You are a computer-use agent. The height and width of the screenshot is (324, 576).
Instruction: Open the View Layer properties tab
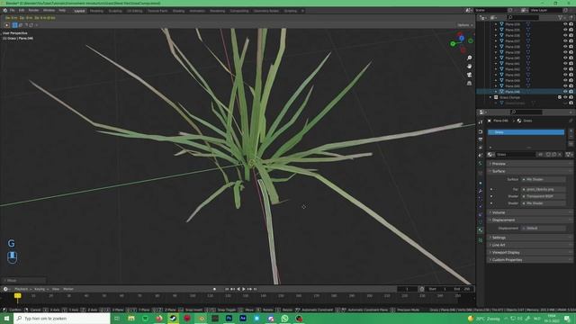(480, 148)
